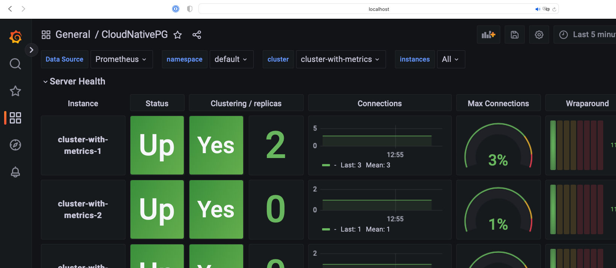Click the replicas count 2 panel
The height and width of the screenshot is (268, 616).
[276, 145]
